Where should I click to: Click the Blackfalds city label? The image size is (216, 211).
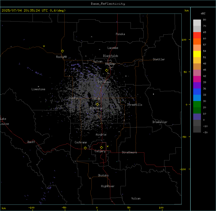[x=111, y=56]
